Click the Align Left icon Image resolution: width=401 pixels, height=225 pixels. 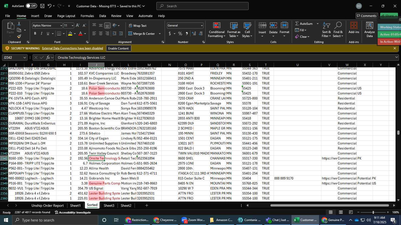pyautogui.click(x=94, y=33)
